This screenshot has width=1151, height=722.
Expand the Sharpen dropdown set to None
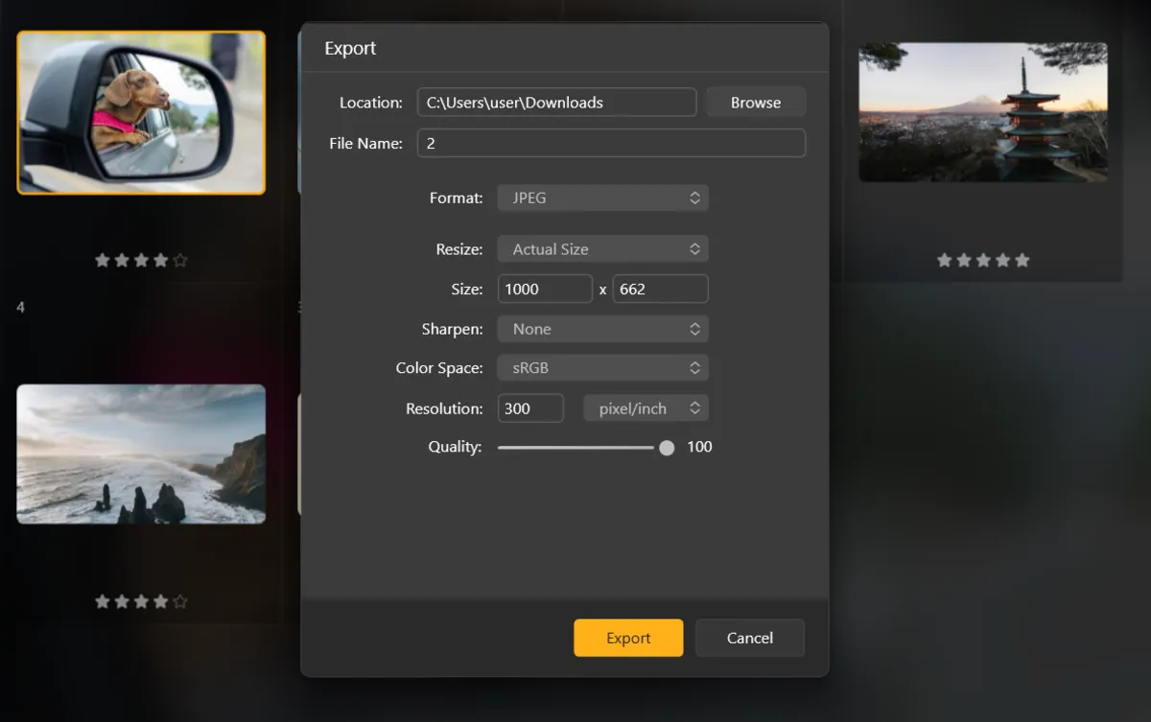click(602, 329)
